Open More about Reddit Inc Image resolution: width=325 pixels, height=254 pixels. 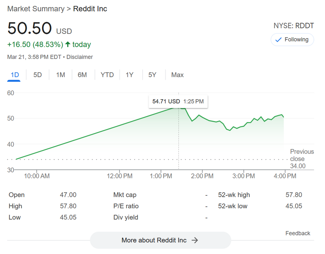(160, 240)
